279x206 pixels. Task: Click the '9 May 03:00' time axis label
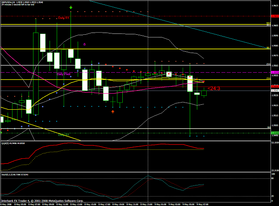pyautogui.click(x=175, y=204)
